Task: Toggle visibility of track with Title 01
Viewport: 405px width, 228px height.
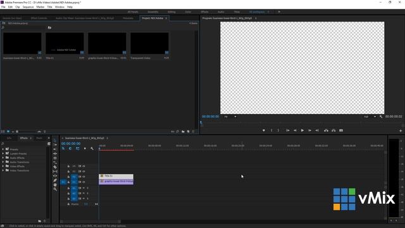Action: tap(84, 177)
